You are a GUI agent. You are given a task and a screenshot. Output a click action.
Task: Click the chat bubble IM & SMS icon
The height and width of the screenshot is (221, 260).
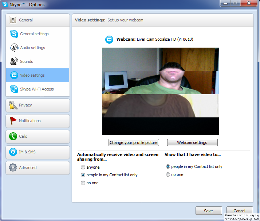pos(13,152)
